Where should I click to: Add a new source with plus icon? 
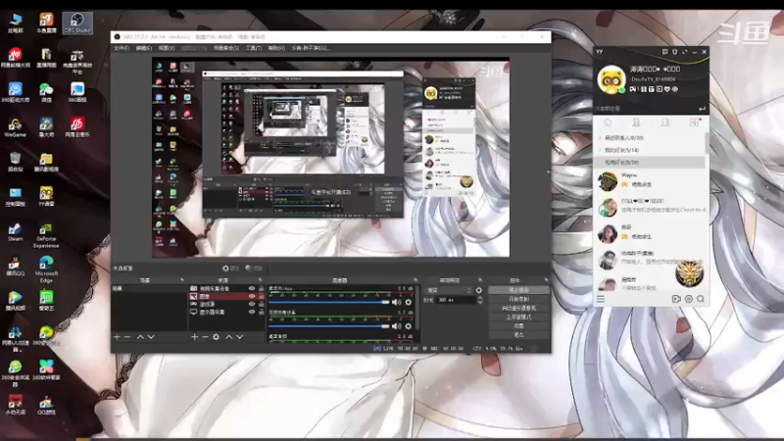pyautogui.click(x=194, y=337)
